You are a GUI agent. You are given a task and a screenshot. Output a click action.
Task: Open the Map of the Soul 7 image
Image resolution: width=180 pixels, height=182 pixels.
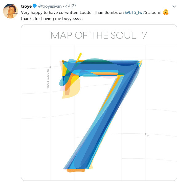pos(99,102)
